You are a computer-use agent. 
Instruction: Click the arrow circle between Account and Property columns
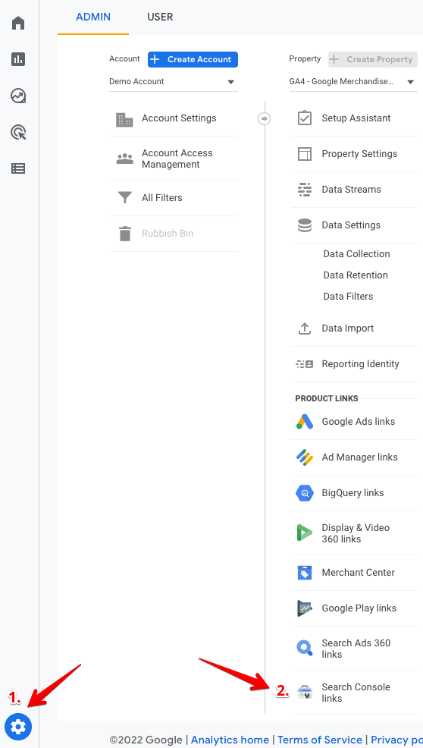(265, 119)
